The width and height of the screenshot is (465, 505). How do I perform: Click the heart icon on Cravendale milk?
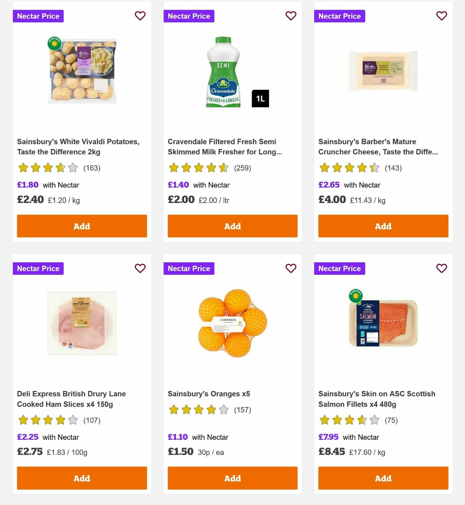coord(291,16)
